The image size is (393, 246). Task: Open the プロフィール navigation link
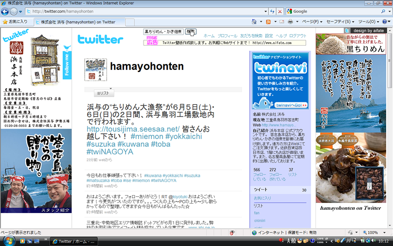click(227, 36)
